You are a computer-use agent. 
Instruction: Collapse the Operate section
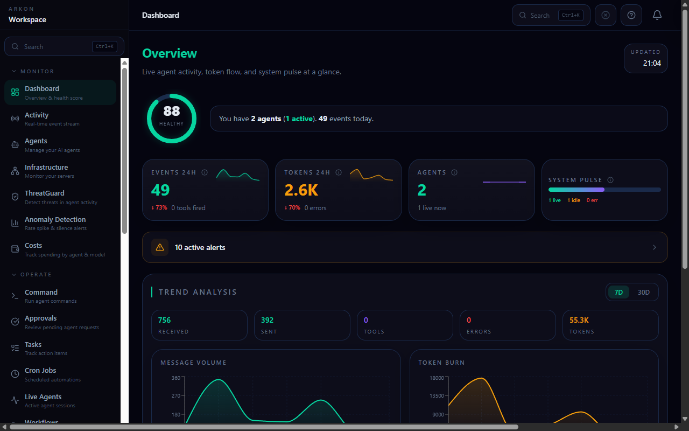[31, 274]
